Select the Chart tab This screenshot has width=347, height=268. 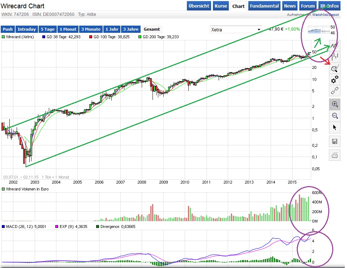click(x=238, y=6)
